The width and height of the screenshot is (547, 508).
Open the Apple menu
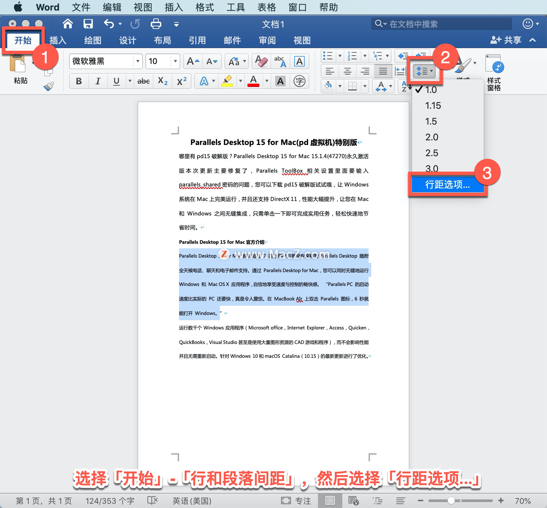coord(18,7)
